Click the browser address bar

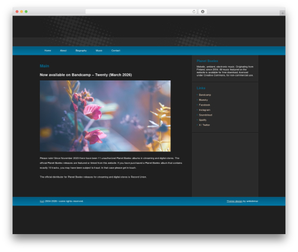(x=141, y=11)
